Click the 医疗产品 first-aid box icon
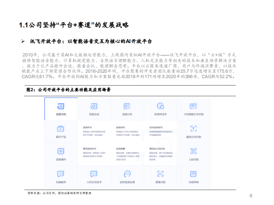The width and height of the screenshot is (274, 205). [61, 129]
